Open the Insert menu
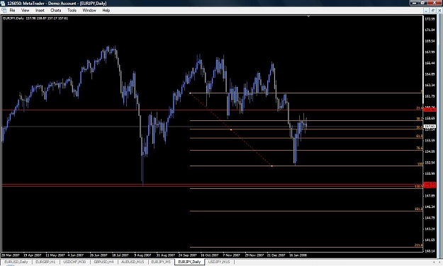 (40, 11)
